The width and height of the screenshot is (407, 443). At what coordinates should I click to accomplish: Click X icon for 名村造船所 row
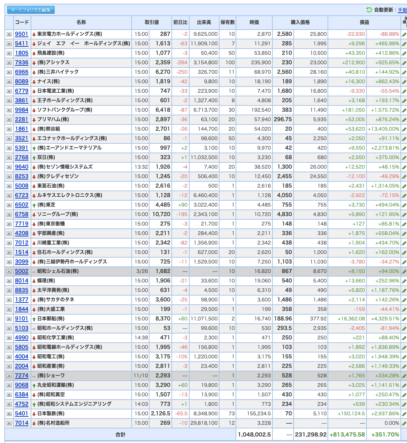pyautogui.click(x=9, y=423)
